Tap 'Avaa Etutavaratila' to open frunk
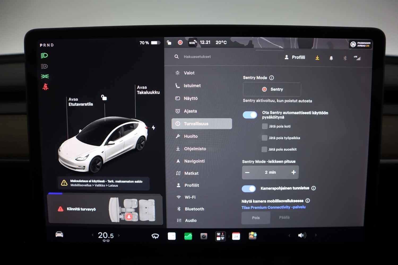This screenshot has height=265, width=398. coord(81,102)
